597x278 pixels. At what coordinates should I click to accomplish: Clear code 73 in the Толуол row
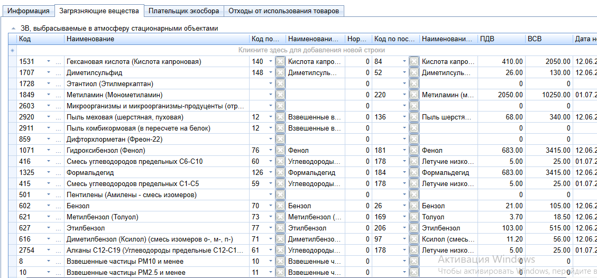coord(280,217)
